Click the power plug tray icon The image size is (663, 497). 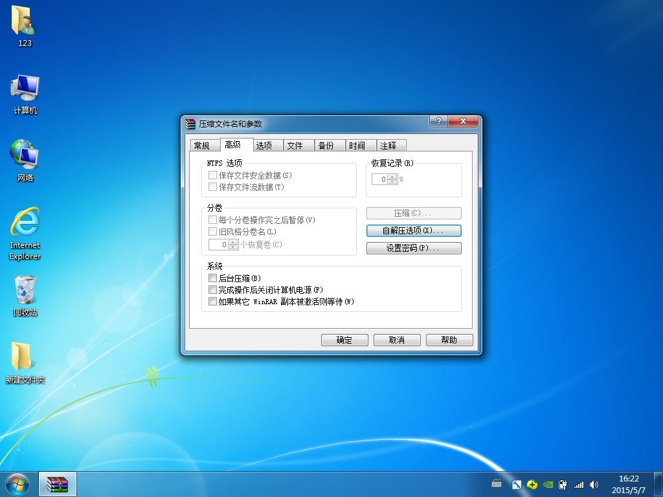[x=563, y=485]
